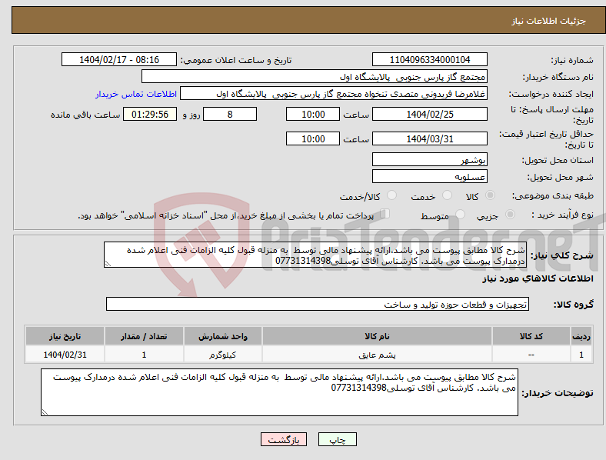Click the بازگشت (back) button

coord(284,439)
